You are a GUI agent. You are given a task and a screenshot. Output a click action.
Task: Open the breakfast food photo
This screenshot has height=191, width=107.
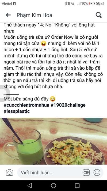click(x=53, y=141)
